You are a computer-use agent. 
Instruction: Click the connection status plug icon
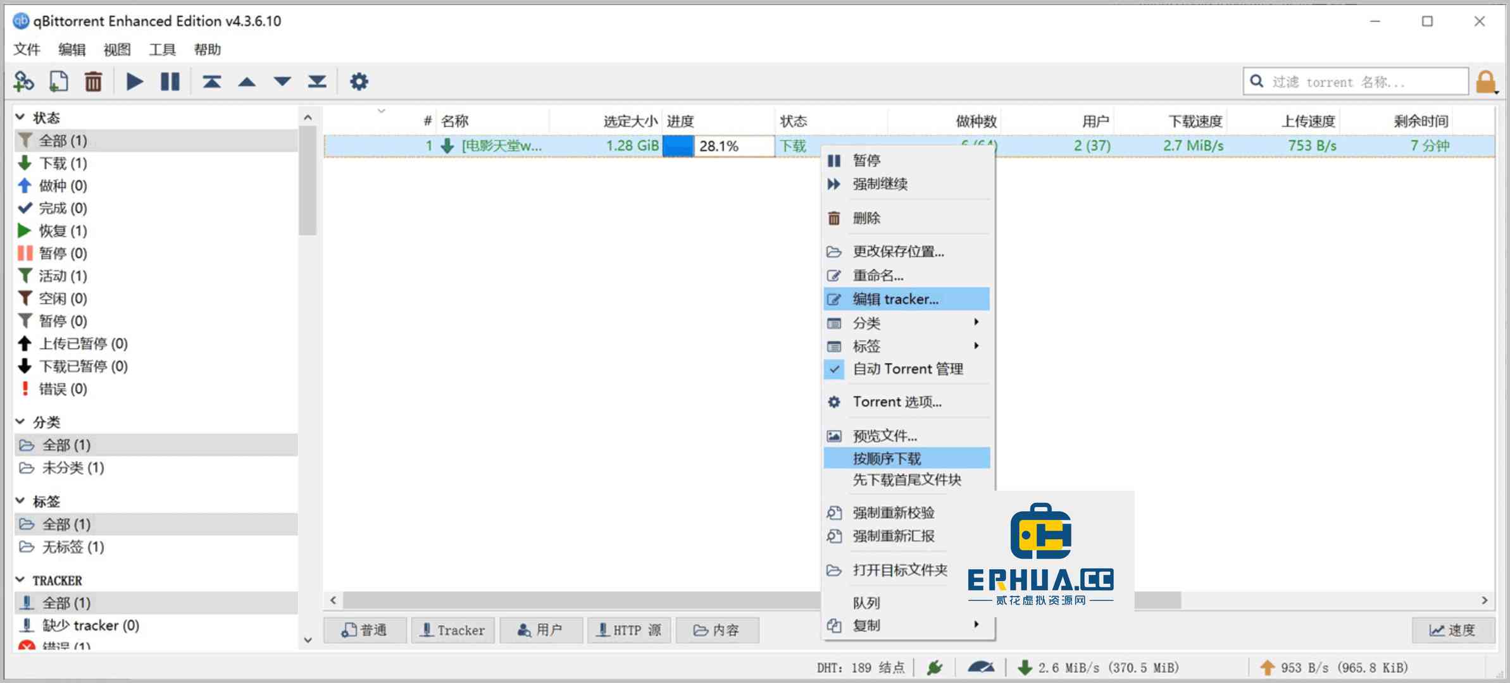(936, 667)
